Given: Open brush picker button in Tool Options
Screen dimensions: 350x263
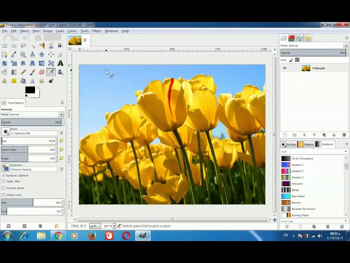Looking at the screenshot, I should [5, 131].
